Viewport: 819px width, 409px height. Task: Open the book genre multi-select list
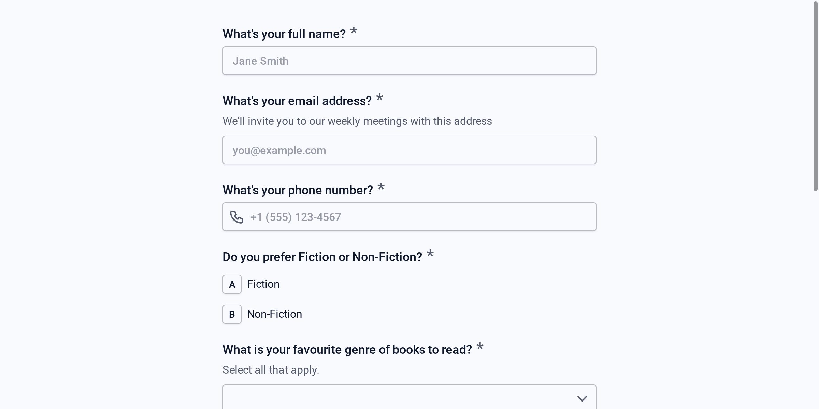[x=409, y=397]
